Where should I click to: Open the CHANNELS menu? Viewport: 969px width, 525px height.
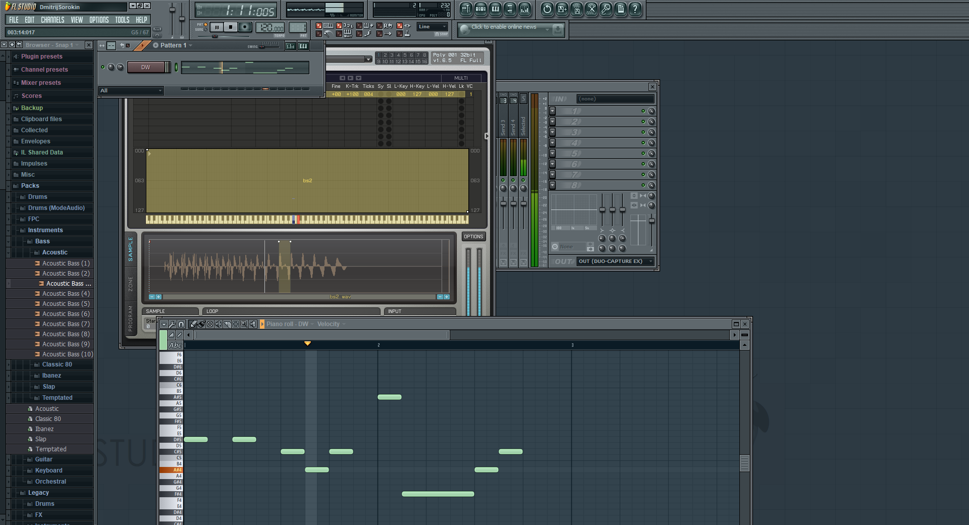point(52,20)
